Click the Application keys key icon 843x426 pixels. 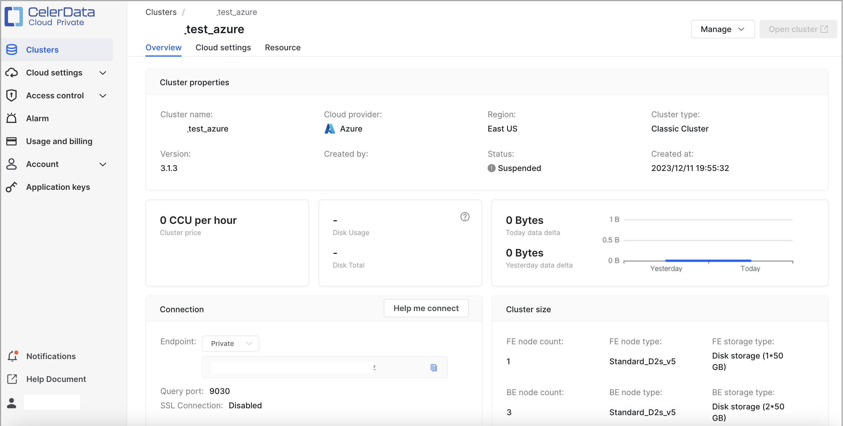tap(12, 187)
